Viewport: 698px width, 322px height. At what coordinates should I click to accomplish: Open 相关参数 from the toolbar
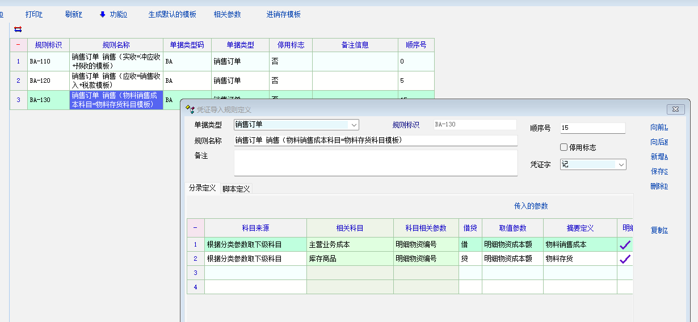[x=228, y=14]
